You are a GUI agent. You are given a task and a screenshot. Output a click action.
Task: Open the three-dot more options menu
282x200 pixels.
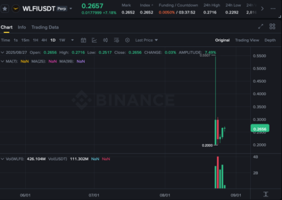click(273, 9)
